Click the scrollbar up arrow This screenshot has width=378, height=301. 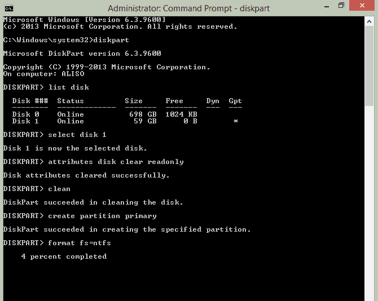369,21
